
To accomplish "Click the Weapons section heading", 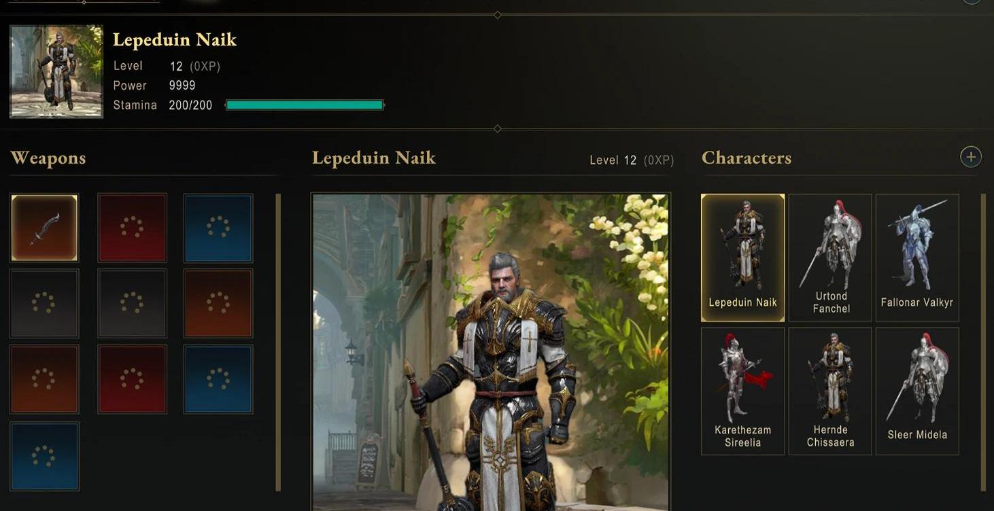I will pos(48,158).
